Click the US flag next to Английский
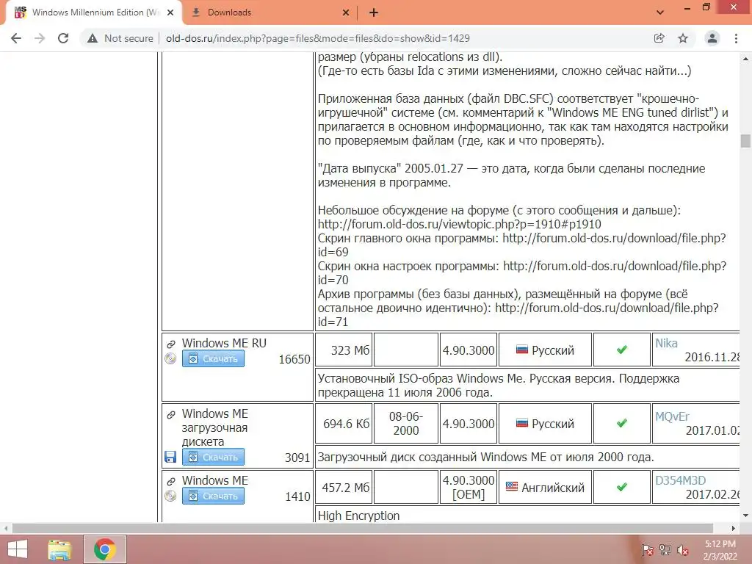 tap(512, 487)
